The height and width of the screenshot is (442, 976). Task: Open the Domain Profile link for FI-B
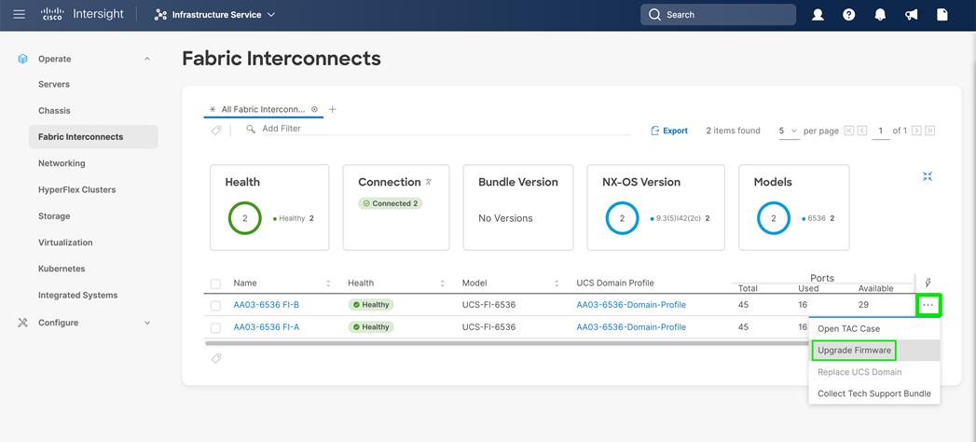pyautogui.click(x=631, y=305)
